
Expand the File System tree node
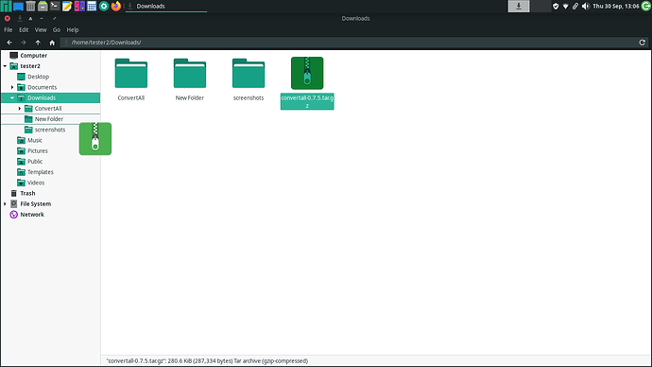[x=5, y=204]
